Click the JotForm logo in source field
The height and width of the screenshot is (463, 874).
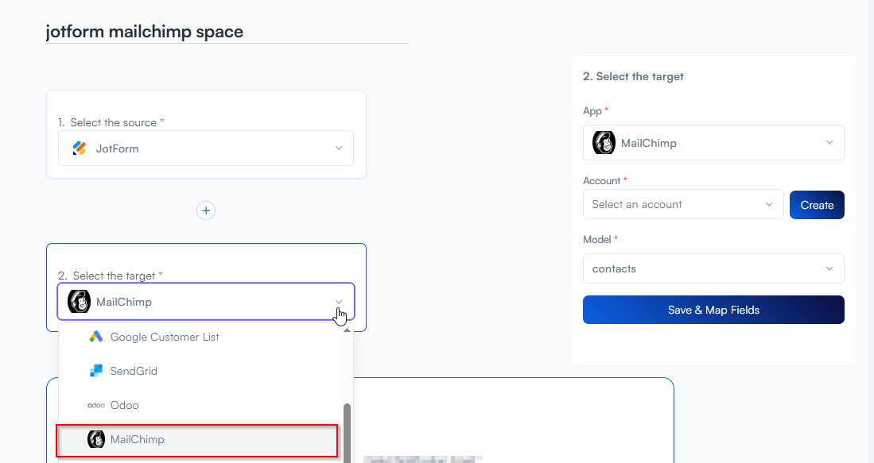(79, 149)
